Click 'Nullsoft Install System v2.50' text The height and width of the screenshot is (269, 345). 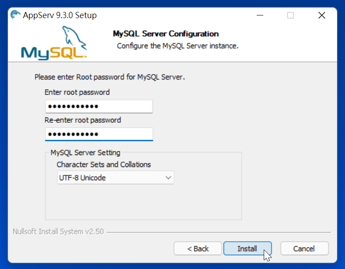click(x=58, y=231)
